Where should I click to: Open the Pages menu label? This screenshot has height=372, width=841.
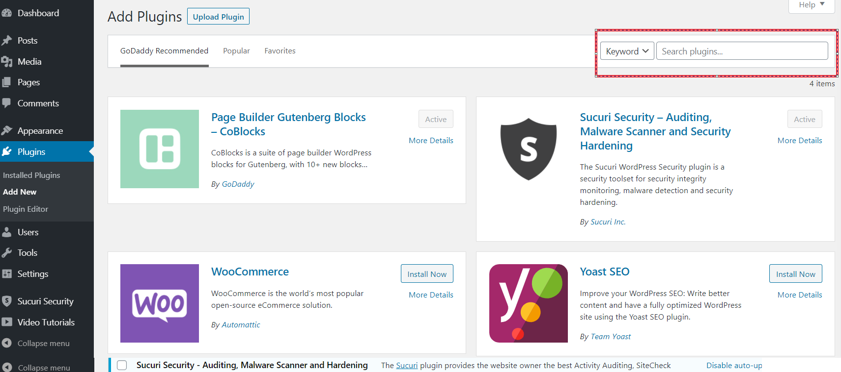point(28,82)
